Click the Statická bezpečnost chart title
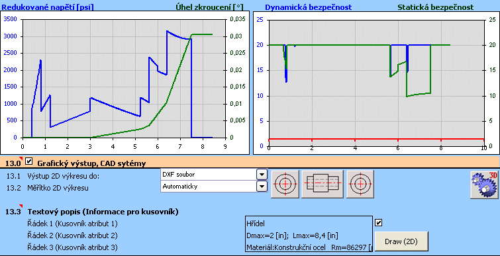This screenshot has height=256, width=500. pos(435,7)
